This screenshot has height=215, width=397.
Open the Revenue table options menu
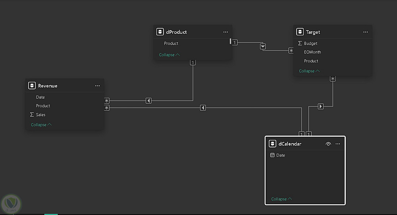[x=97, y=86]
